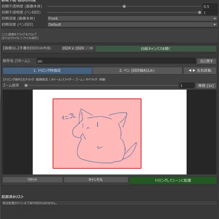Click the 保存名 field containing pic
Image resolution: width=219 pixels, height=219 pixels.
click(x=116, y=61)
